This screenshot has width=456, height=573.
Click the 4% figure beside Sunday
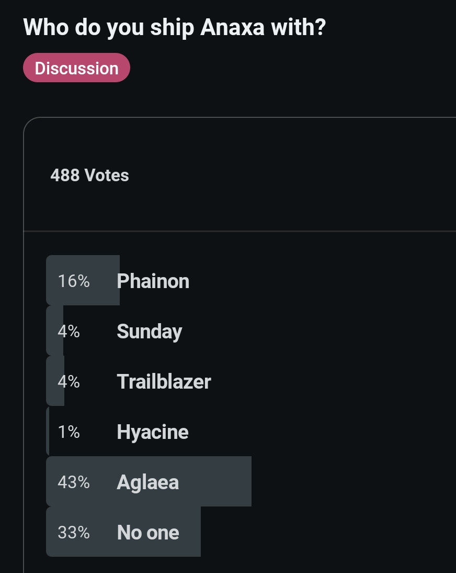click(x=69, y=332)
